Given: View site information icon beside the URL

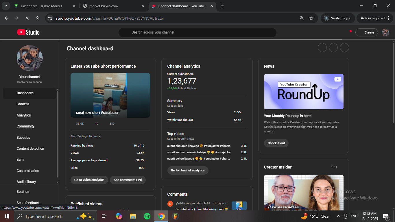Looking at the screenshot, I should [50, 18].
